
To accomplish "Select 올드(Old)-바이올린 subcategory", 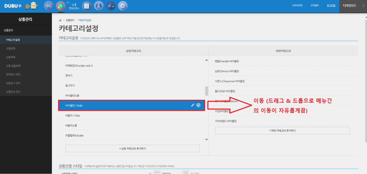I will point(283,91).
